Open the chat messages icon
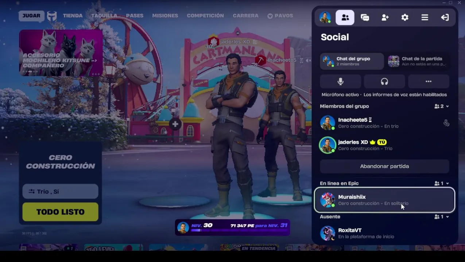 pos(365,17)
